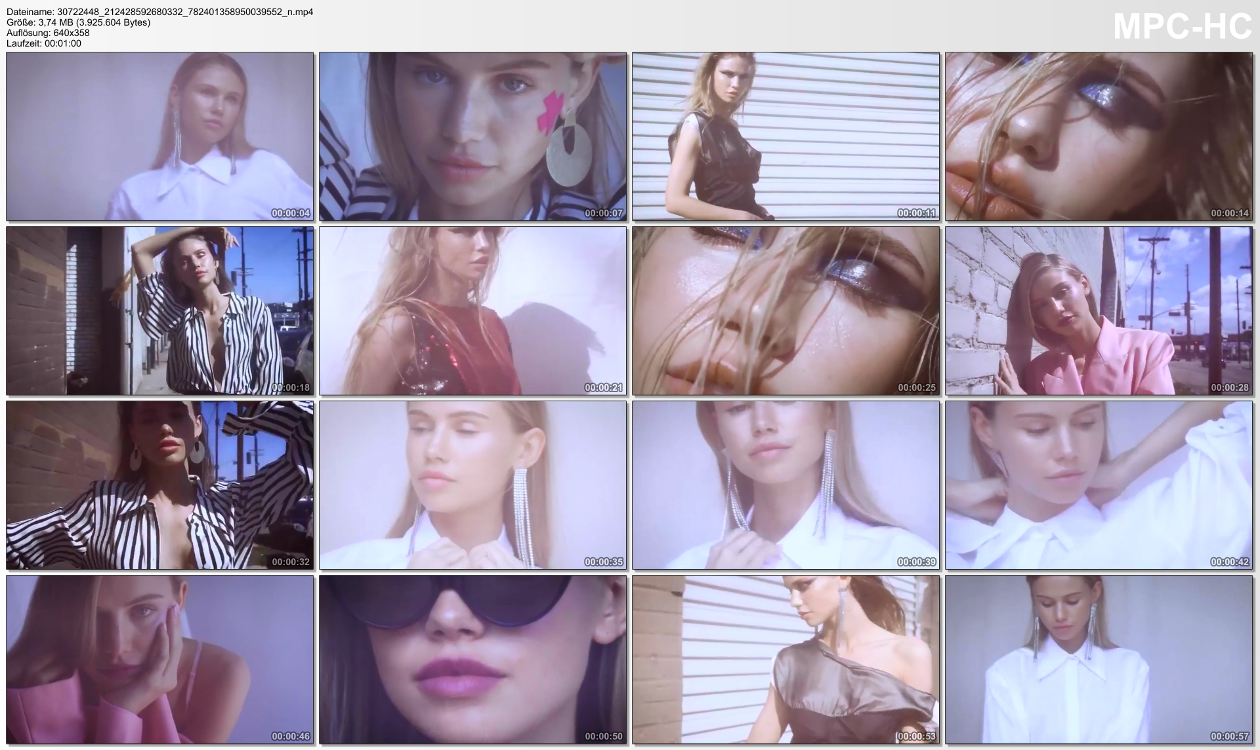The width and height of the screenshot is (1260, 750).
Task: Select the frame stamped 00:00:42
Action: pos(1099,485)
